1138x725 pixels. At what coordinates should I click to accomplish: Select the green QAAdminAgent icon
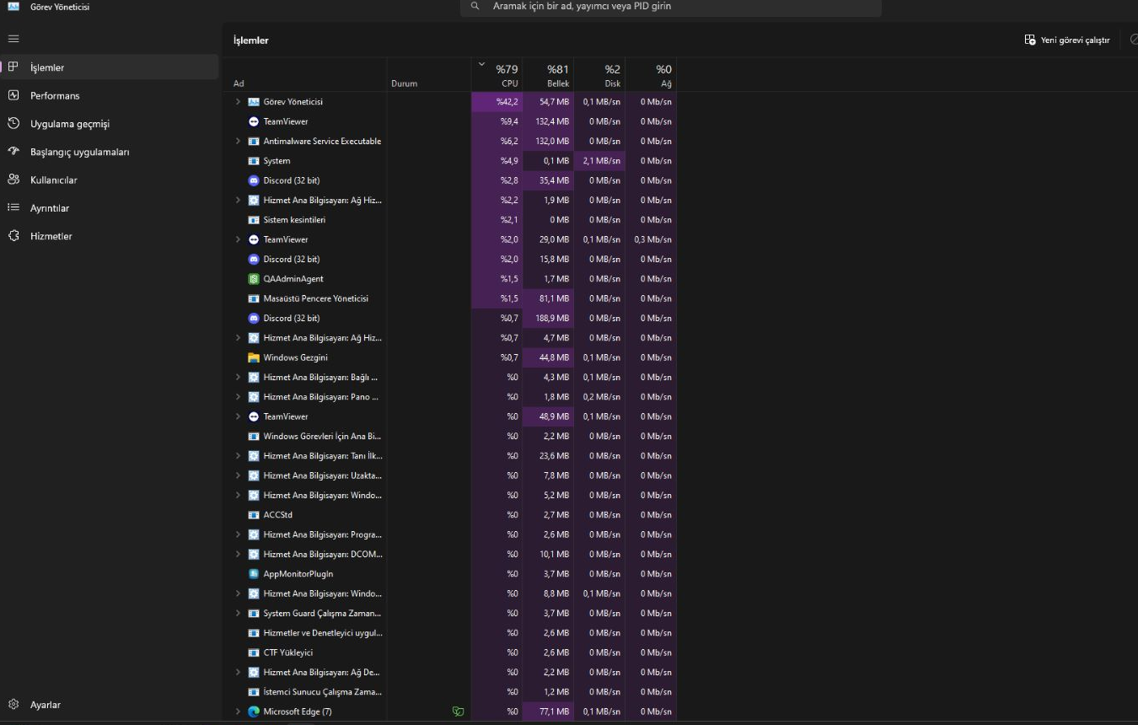pyautogui.click(x=254, y=279)
